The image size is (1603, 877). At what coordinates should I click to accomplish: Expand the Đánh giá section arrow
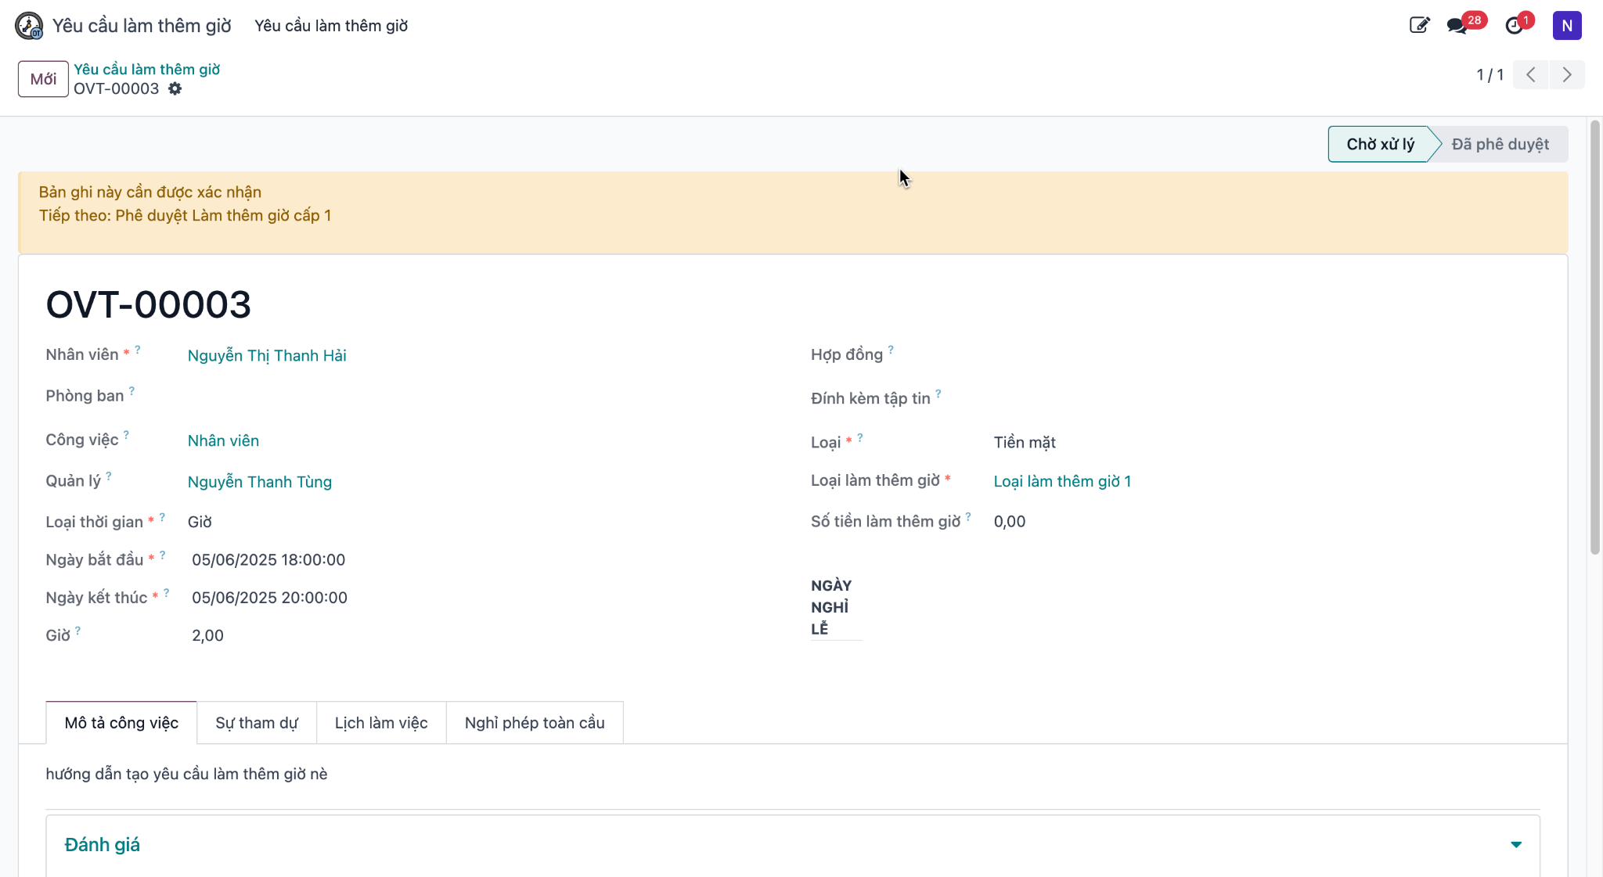[1516, 845]
